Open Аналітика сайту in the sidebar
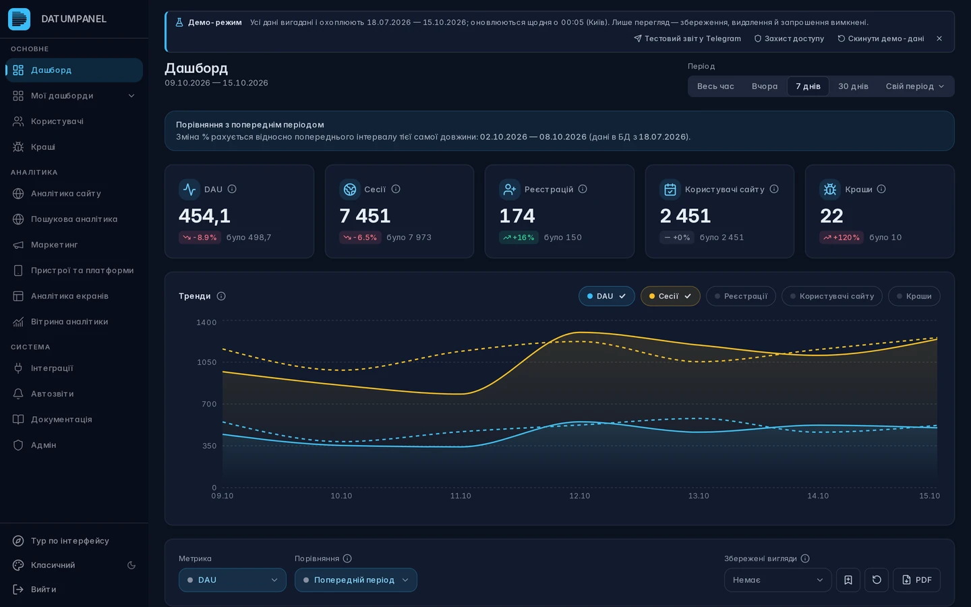The image size is (971, 607). coord(74,194)
